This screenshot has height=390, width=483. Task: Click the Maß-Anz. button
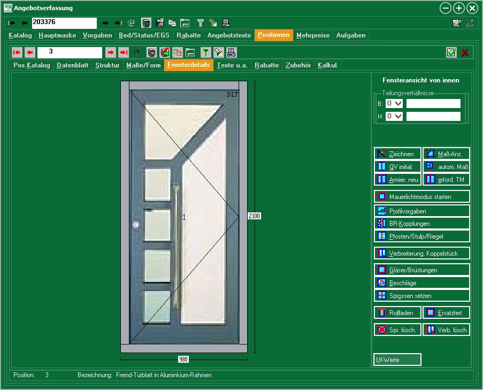tap(446, 154)
